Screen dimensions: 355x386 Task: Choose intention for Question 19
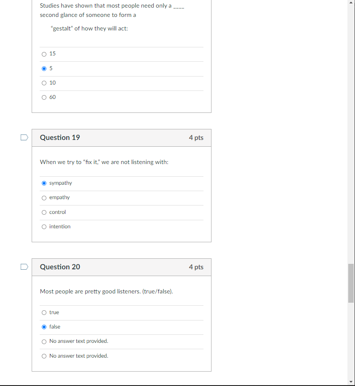point(44,227)
